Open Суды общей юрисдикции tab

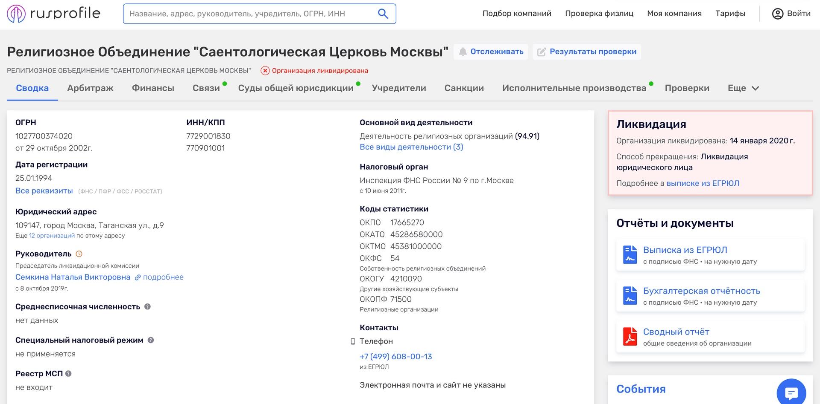point(296,88)
